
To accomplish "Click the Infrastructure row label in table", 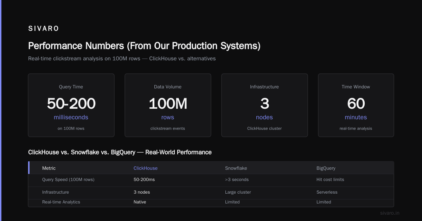I will pyautogui.click(x=56, y=192).
